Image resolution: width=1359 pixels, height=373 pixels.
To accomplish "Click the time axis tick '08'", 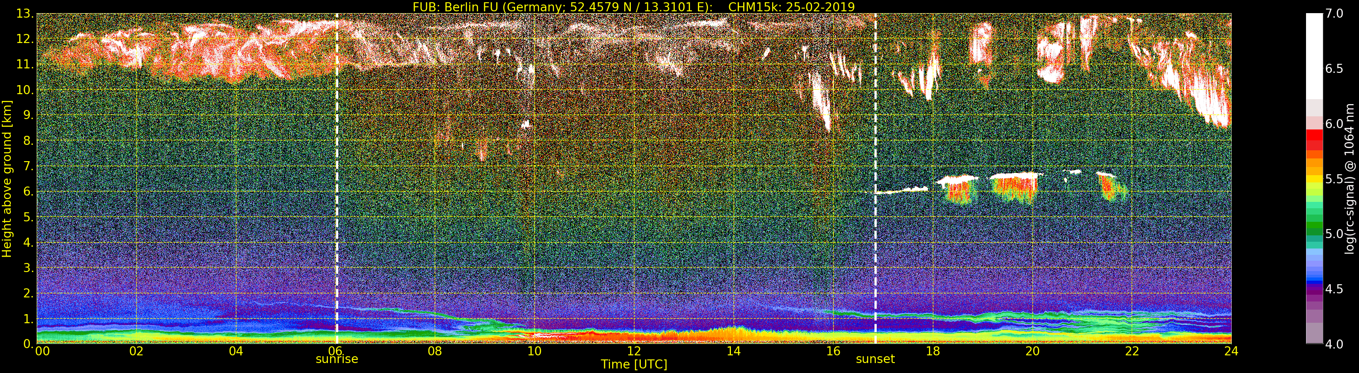I will tap(435, 351).
